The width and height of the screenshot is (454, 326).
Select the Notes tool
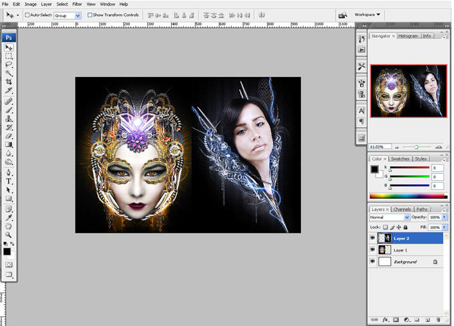[x=9, y=209]
